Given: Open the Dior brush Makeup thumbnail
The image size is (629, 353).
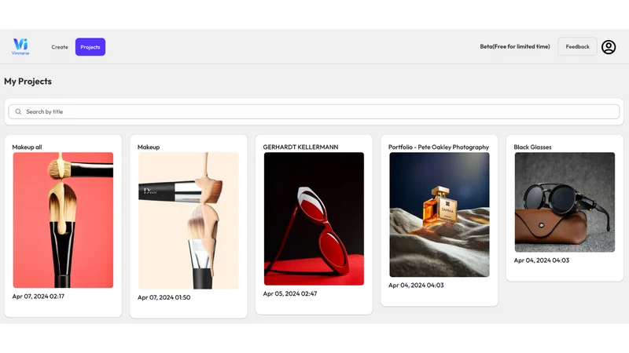Looking at the screenshot, I should (189, 220).
